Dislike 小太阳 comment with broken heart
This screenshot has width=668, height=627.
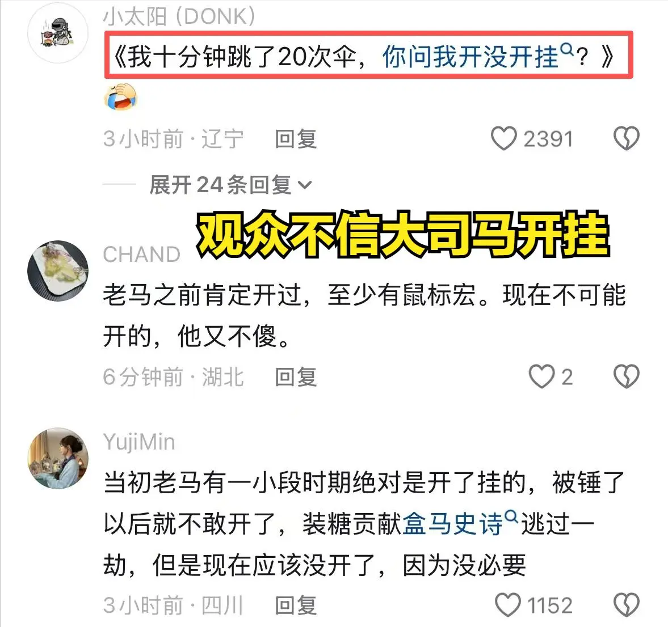(x=626, y=138)
